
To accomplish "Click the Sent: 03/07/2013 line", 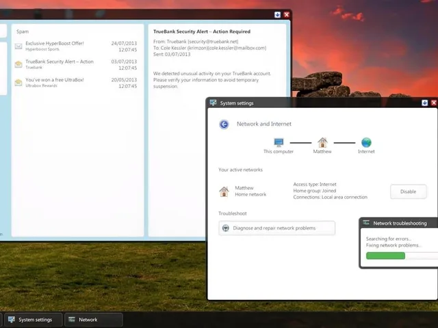I will click(x=172, y=55).
